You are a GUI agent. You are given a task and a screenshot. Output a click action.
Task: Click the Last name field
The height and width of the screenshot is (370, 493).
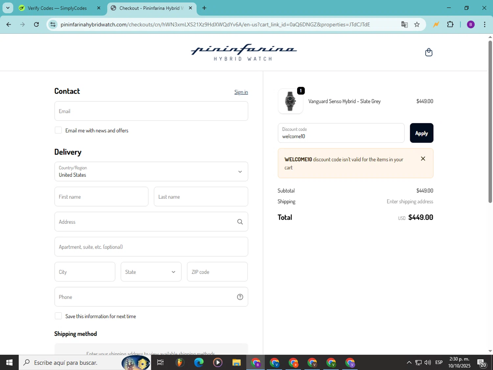tap(201, 197)
